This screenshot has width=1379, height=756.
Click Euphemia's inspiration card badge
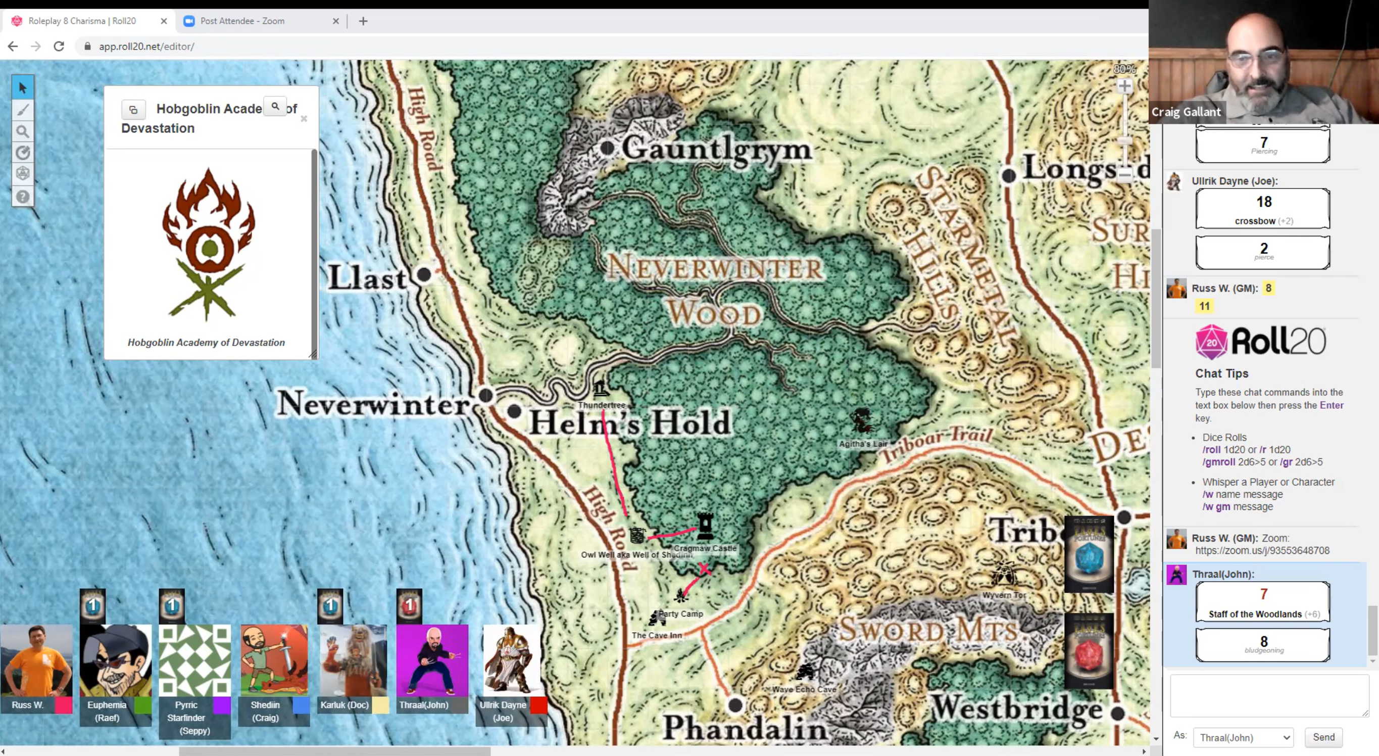[92, 606]
